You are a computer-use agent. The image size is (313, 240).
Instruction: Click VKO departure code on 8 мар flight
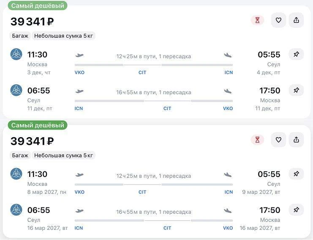(79, 192)
